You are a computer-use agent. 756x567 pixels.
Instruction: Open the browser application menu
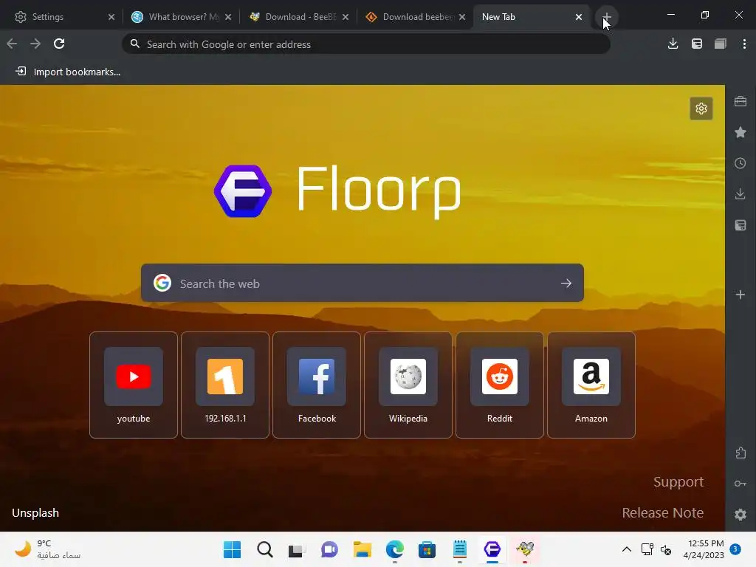[744, 44]
